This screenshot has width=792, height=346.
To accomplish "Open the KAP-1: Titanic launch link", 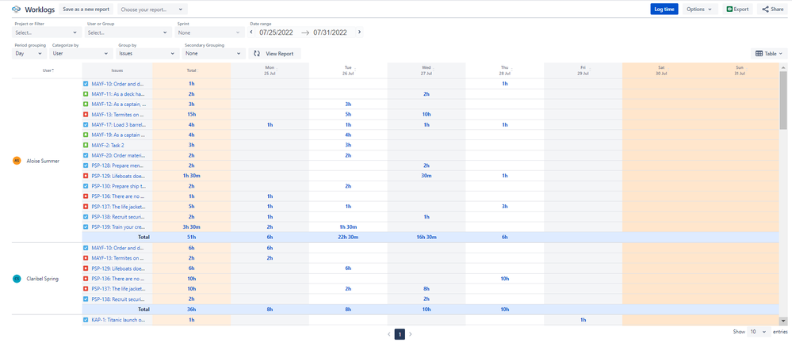I will pyautogui.click(x=118, y=320).
